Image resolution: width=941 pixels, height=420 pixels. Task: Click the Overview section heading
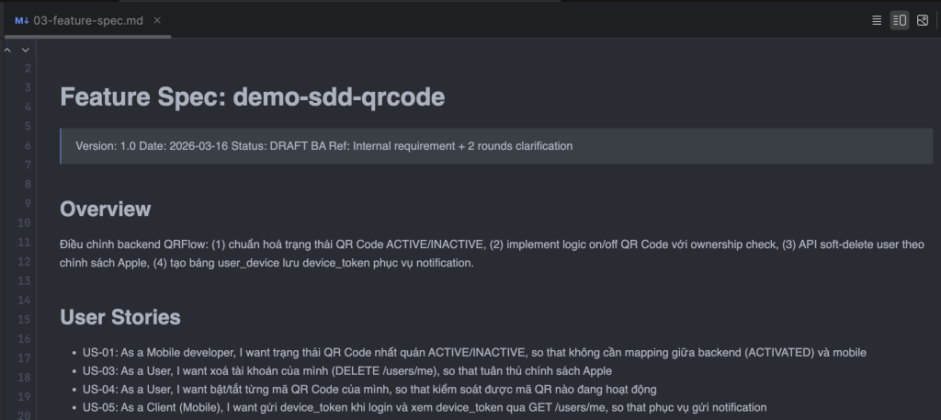point(105,209)
